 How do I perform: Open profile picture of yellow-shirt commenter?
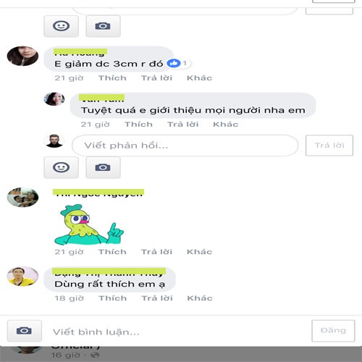[x=22, y=277]
